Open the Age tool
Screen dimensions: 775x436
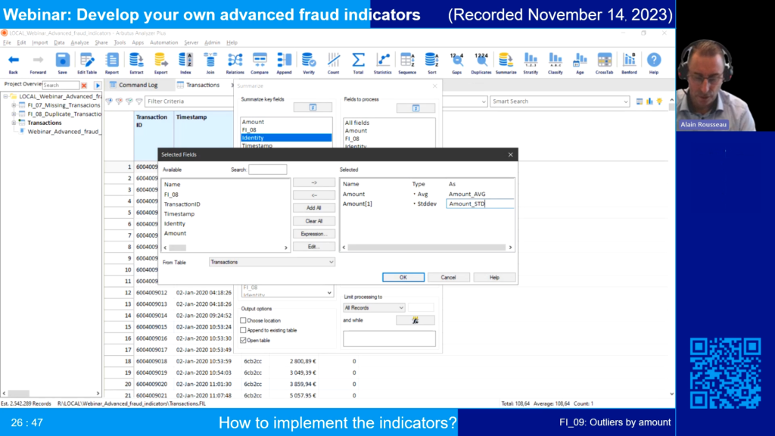tap(580, 64)
